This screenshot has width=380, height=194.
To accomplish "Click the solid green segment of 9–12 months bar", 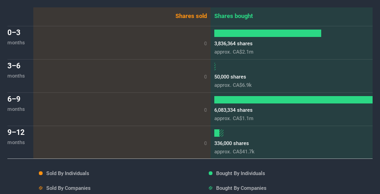I will (217, 133).
